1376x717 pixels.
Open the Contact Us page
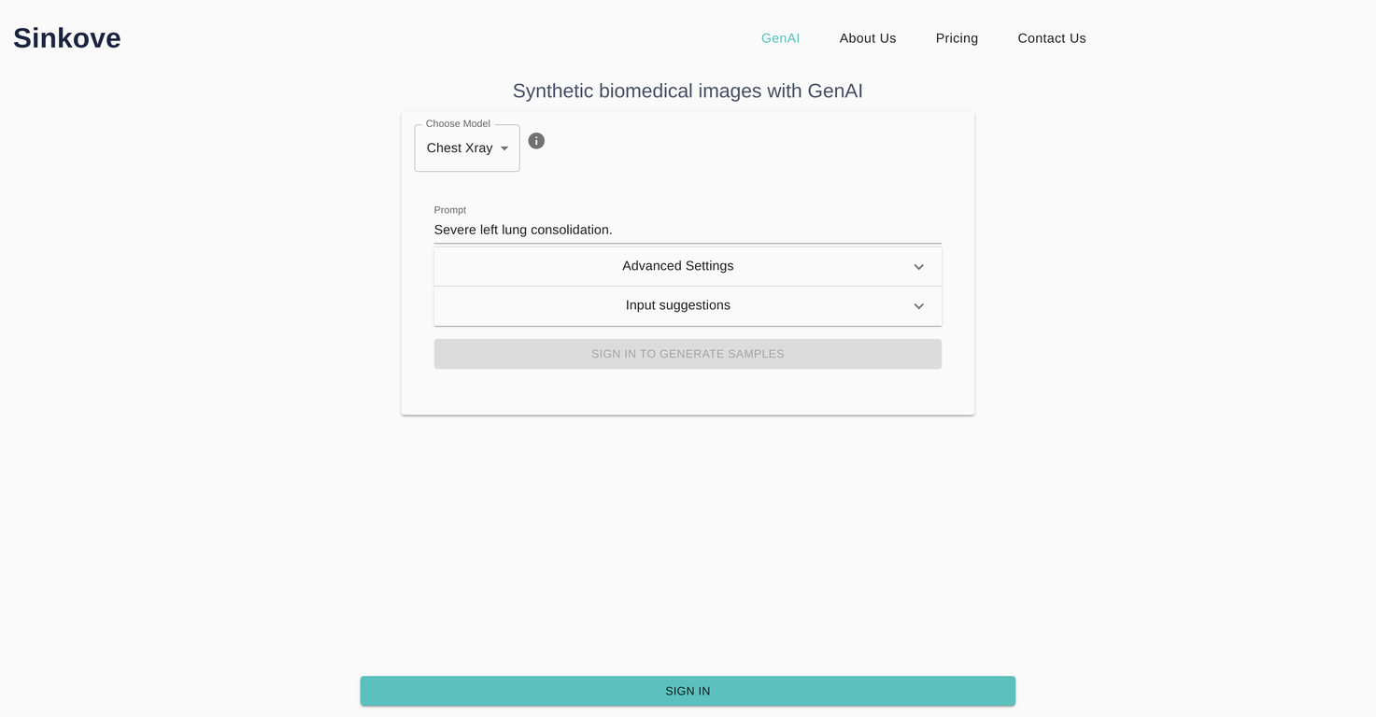(x=1051, y=38)
